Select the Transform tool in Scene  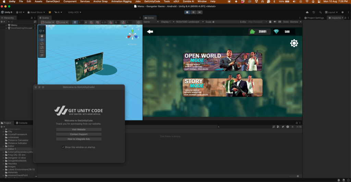42,55
